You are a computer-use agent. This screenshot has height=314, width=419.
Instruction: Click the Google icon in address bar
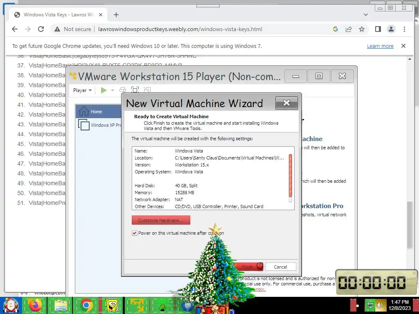(336, 29)
